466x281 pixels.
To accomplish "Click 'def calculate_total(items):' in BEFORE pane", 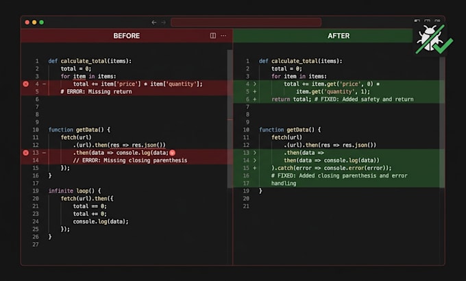I will coord(90,61).
